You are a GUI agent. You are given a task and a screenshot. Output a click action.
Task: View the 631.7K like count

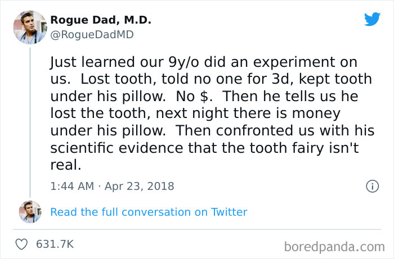[55, 244]
